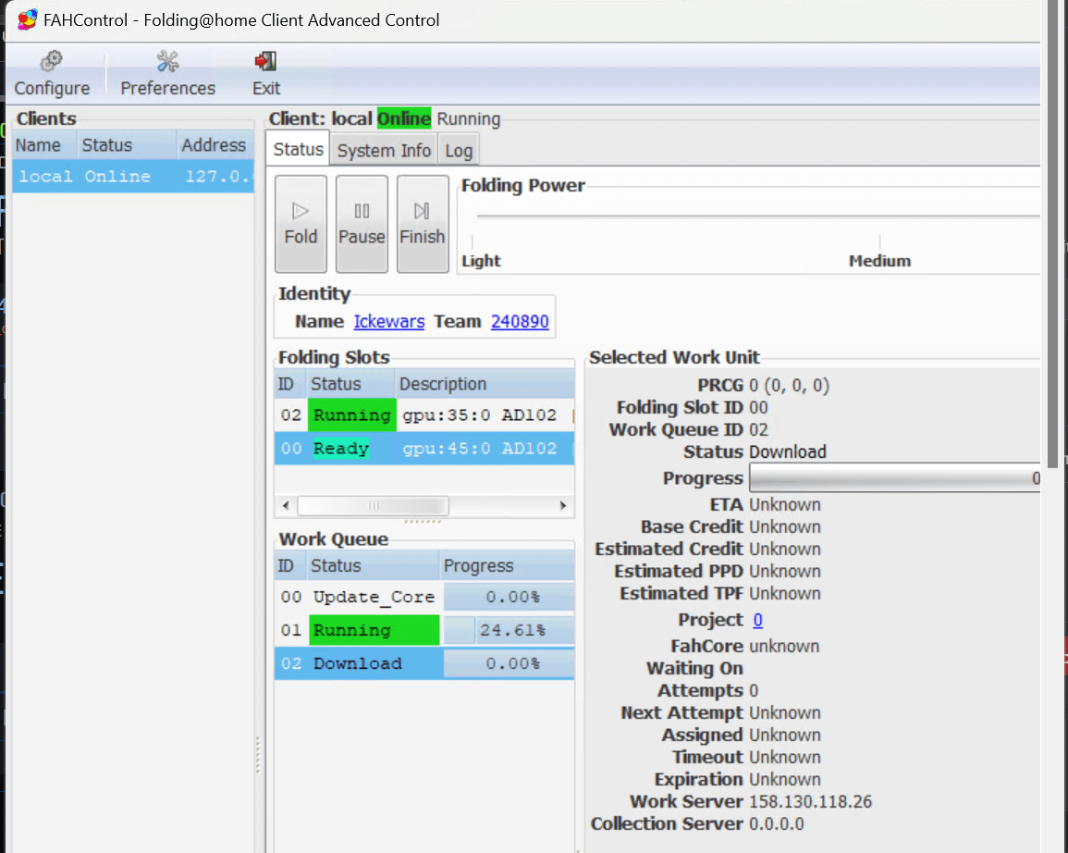Click the Work Server address 158.130.118.26
This screenshot has width=1068, height=853.
811,801
